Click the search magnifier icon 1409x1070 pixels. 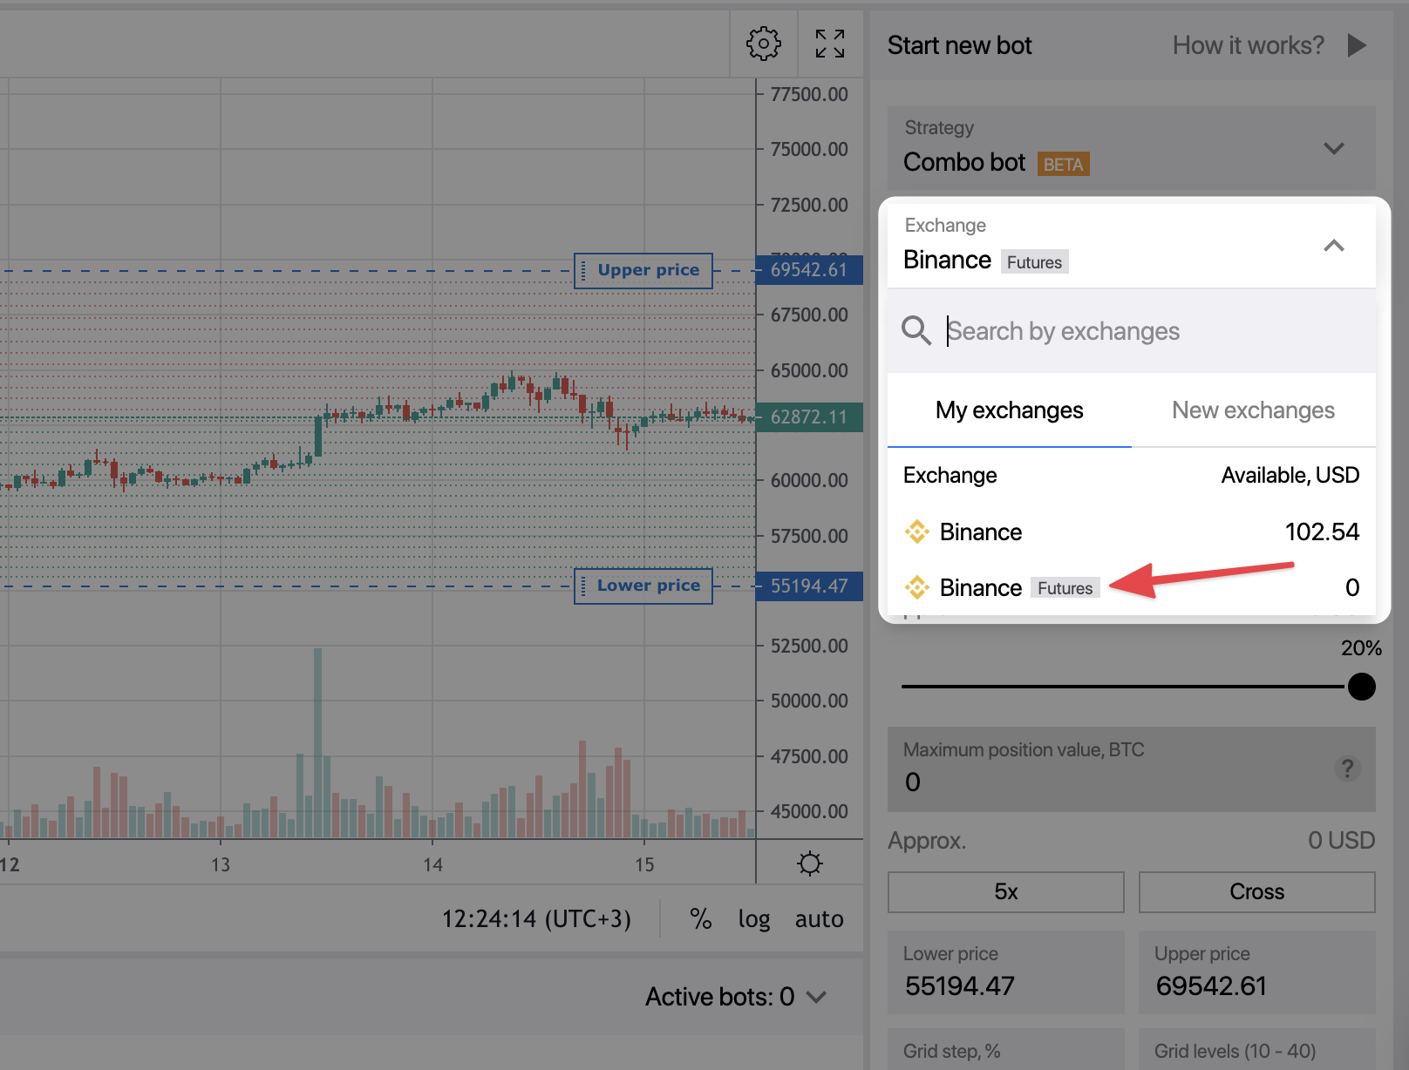(x=916, y=330)
